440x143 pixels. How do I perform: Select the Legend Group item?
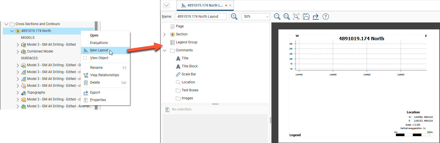tap(186, 42)
